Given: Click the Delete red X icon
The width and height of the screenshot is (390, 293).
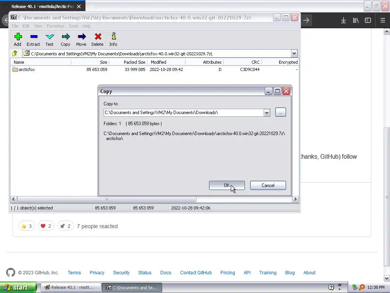Looking at the screenshot, I should coord(97,37).
